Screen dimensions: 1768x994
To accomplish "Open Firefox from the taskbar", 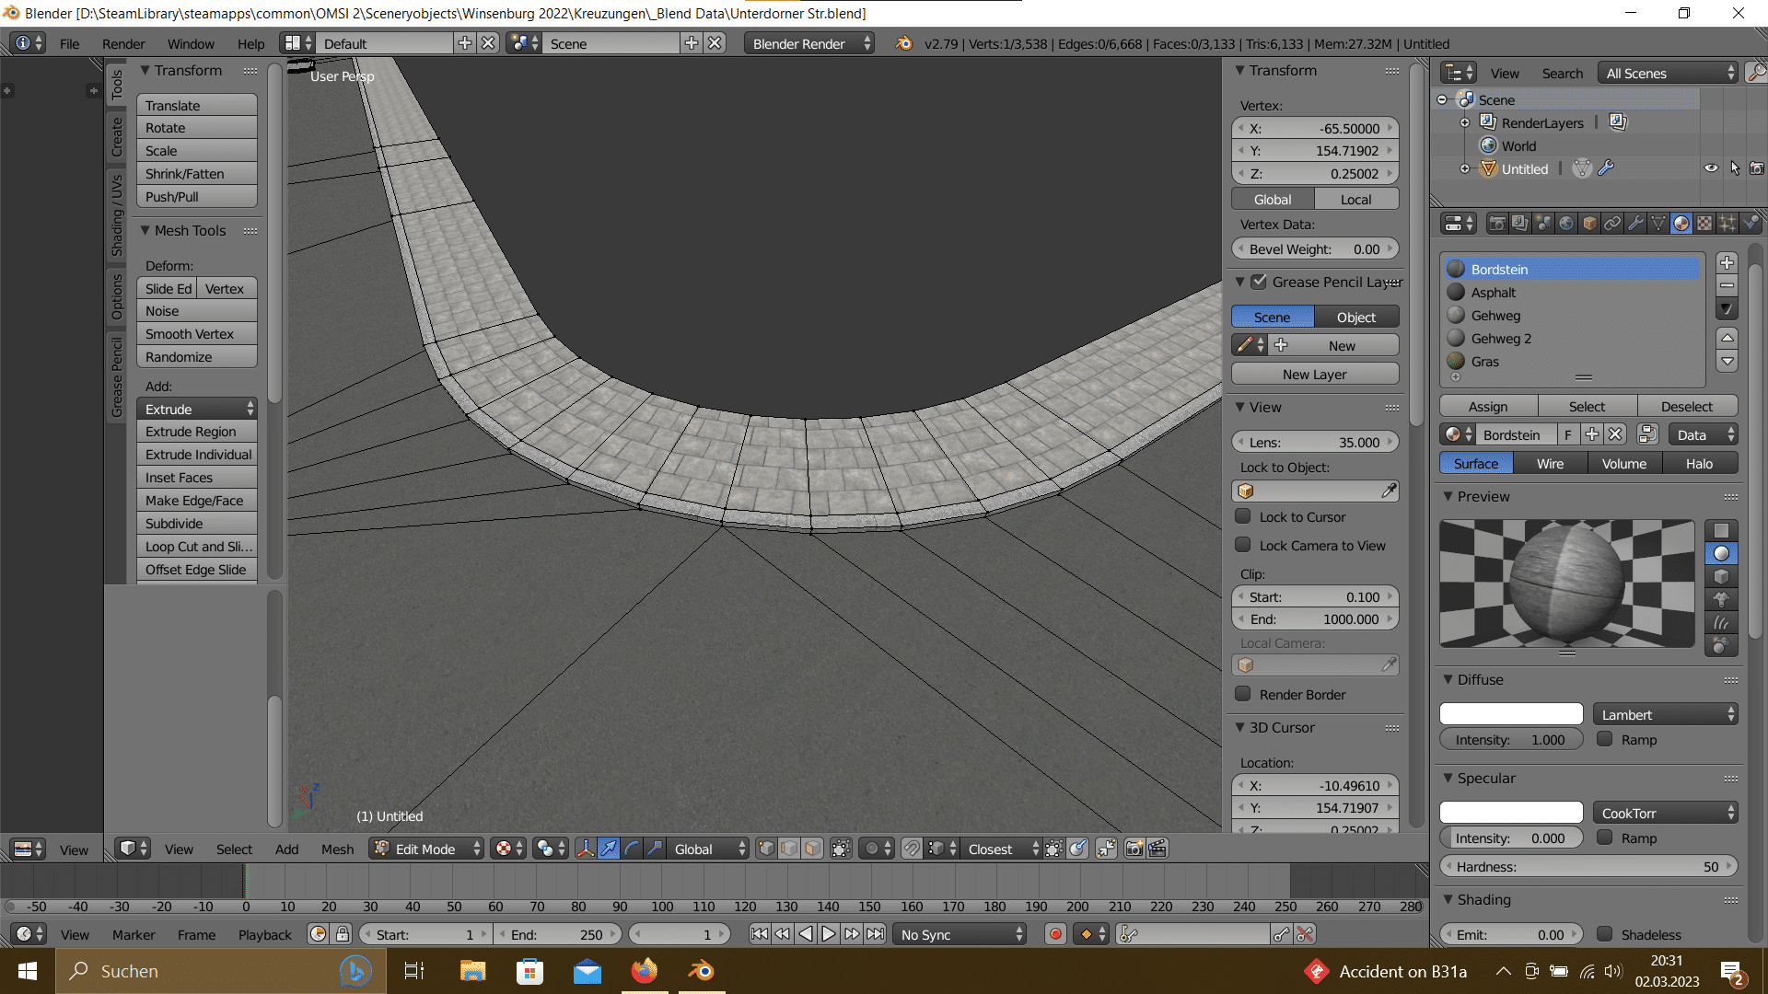I will (645, 971).
